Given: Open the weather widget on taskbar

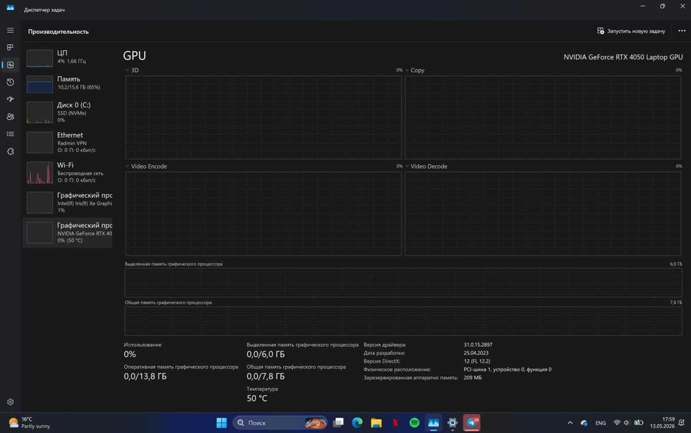Looking at the screenshot, I should tap(30, 423).
